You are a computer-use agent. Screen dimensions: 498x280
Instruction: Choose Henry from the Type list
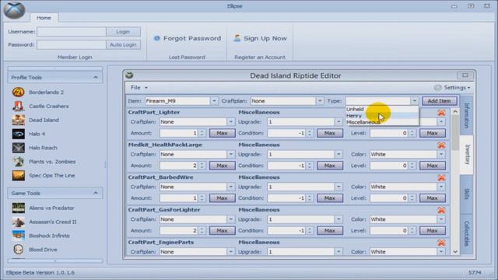(x=382, y=116)
